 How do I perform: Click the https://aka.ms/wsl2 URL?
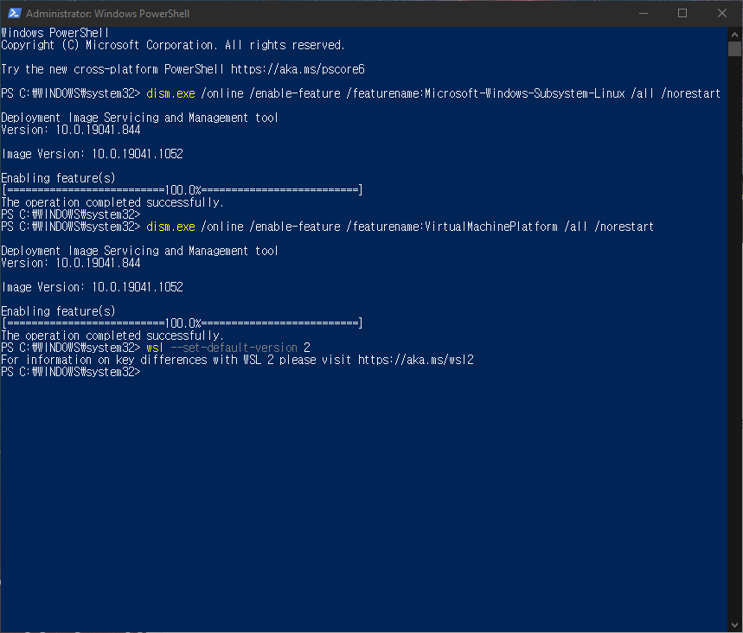[415, 360]
